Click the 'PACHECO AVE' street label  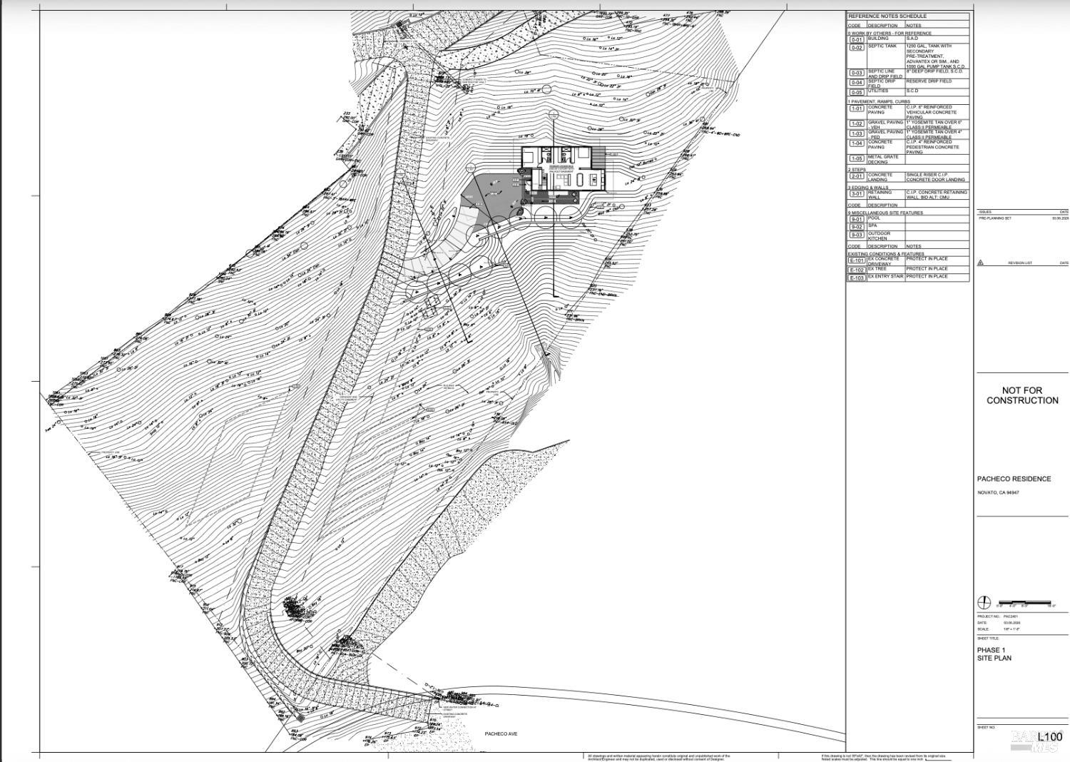tap(501, 733)
